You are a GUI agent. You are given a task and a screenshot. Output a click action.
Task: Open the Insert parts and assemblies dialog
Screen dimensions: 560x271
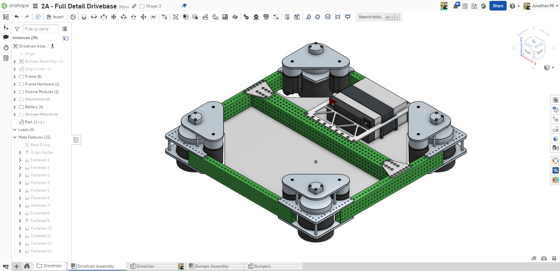click(55, 17)
